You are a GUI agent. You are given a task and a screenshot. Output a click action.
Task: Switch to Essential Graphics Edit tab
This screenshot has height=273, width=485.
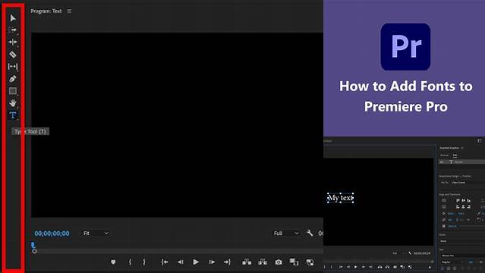coord(455,155)
